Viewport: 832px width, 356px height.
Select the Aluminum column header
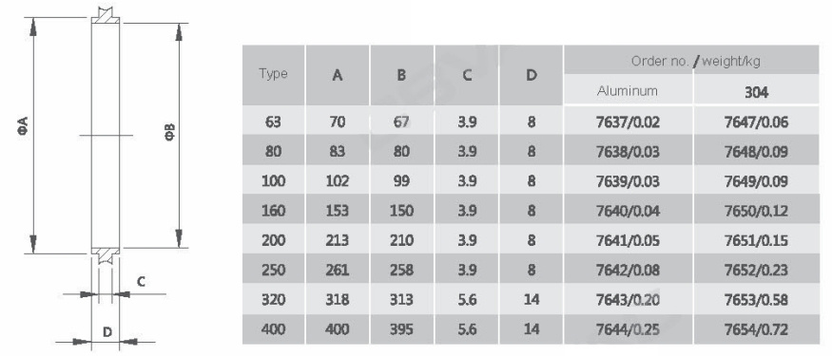point(628,90)
